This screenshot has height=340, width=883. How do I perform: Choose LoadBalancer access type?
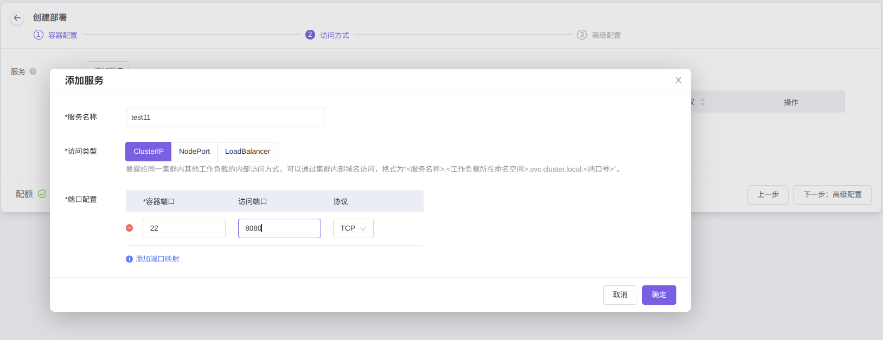click(247, 152)
